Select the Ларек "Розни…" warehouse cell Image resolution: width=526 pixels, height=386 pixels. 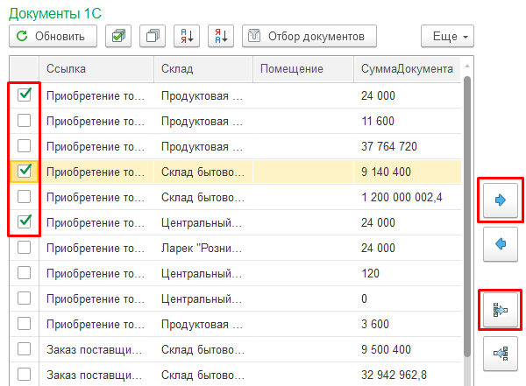coord(203,248)
